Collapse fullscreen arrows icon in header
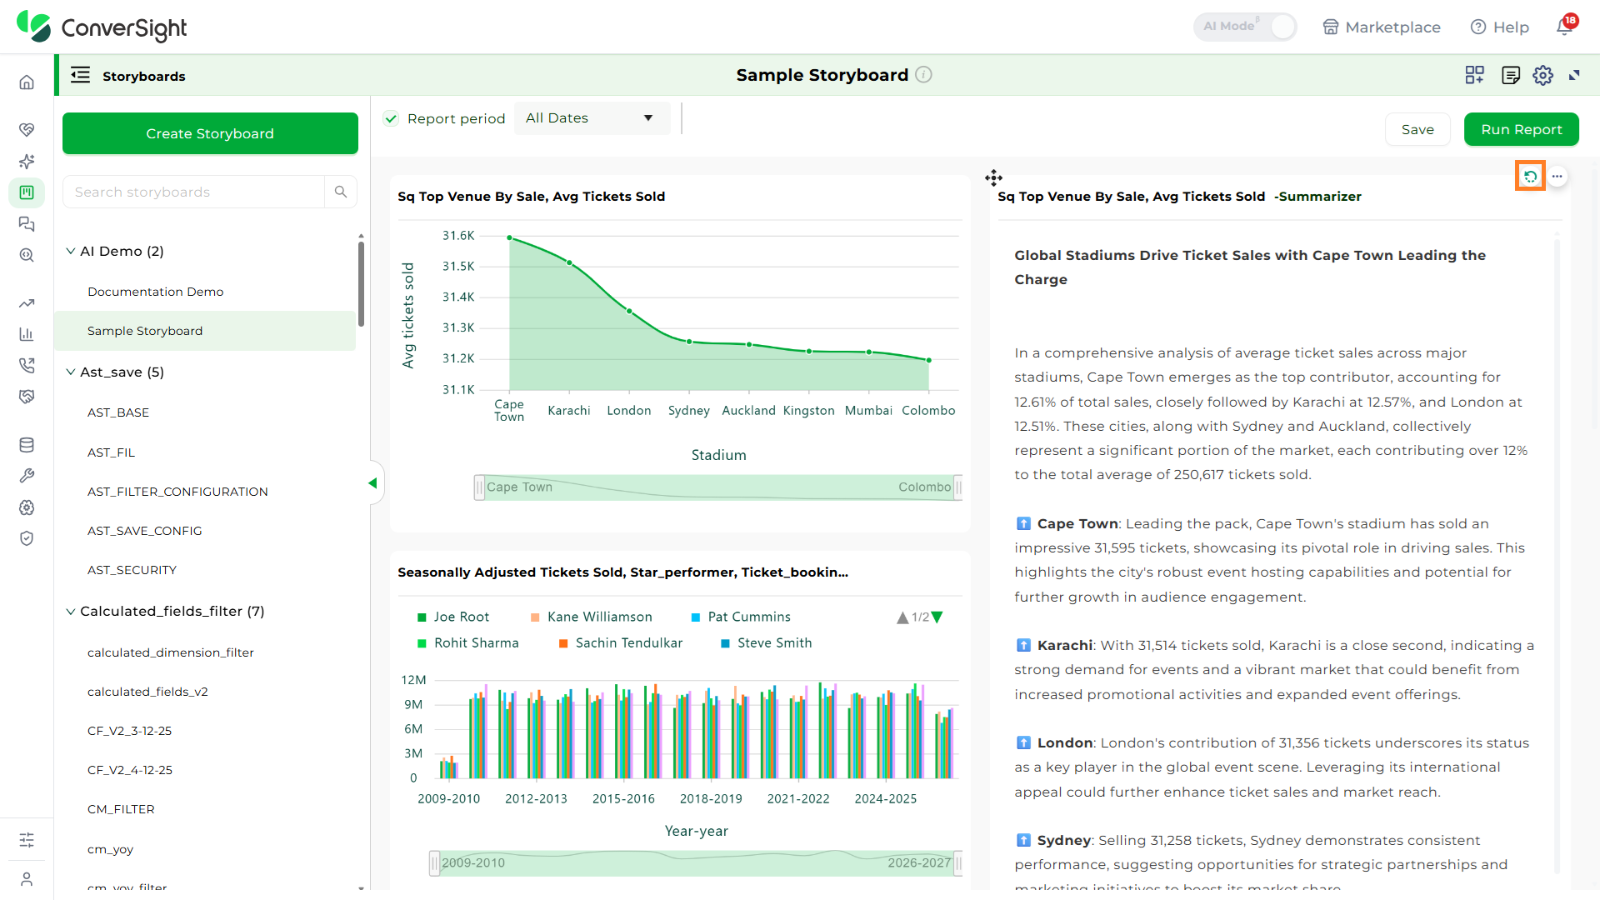 1574,75
